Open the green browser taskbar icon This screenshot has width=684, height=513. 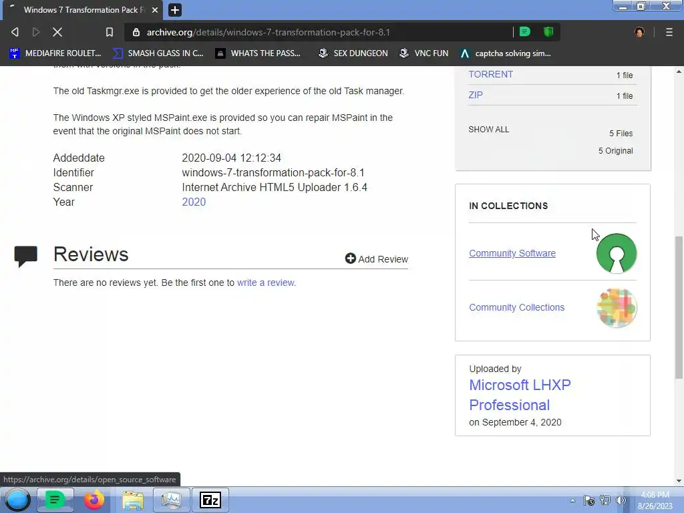(x=55, y=500)
